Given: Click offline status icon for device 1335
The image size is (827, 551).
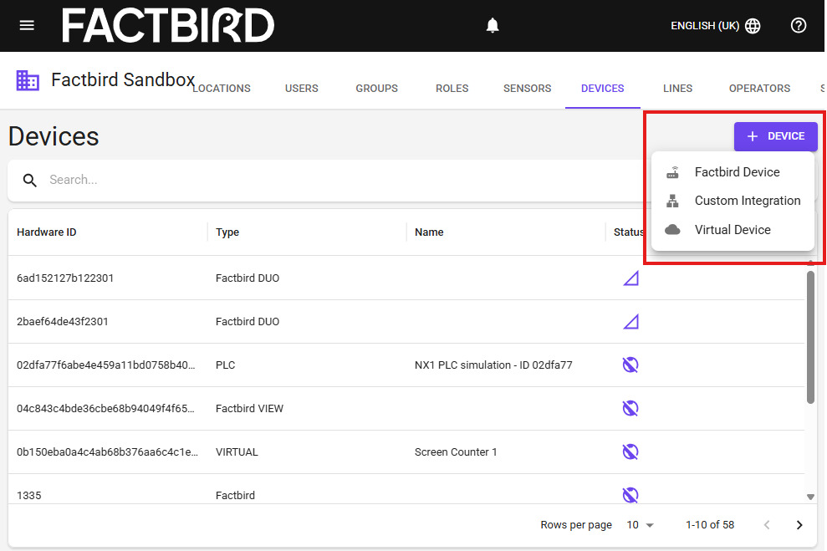Looking at the screenshot, I should [630, 495].
